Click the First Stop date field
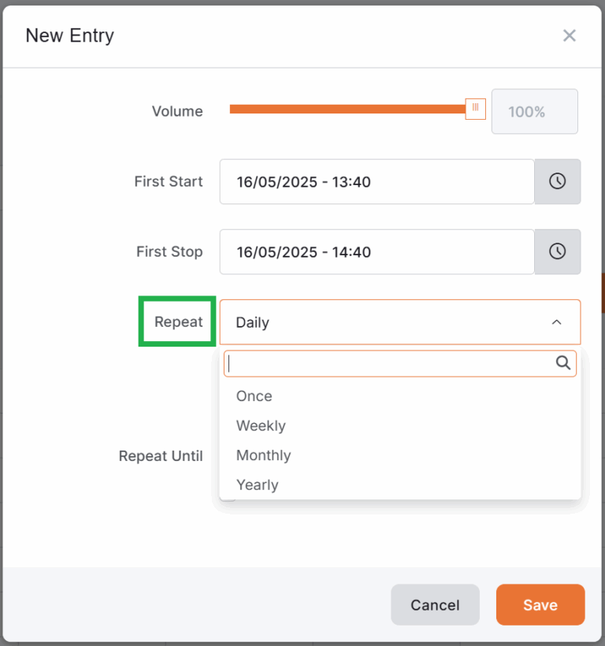This screenshot has height=646, width=605. tap(376, 251)
